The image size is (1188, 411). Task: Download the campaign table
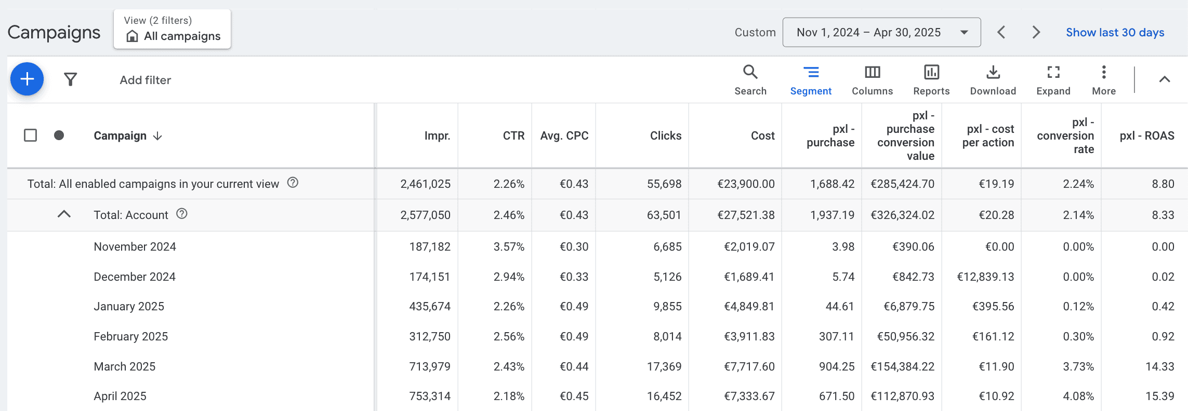point(993,80)
